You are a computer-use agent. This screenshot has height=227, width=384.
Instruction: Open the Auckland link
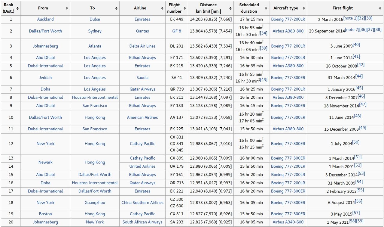pyautogui.click(x=45, y=19)
